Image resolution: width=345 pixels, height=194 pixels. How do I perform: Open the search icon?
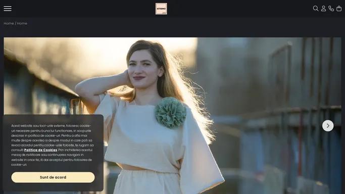point(316,9)
